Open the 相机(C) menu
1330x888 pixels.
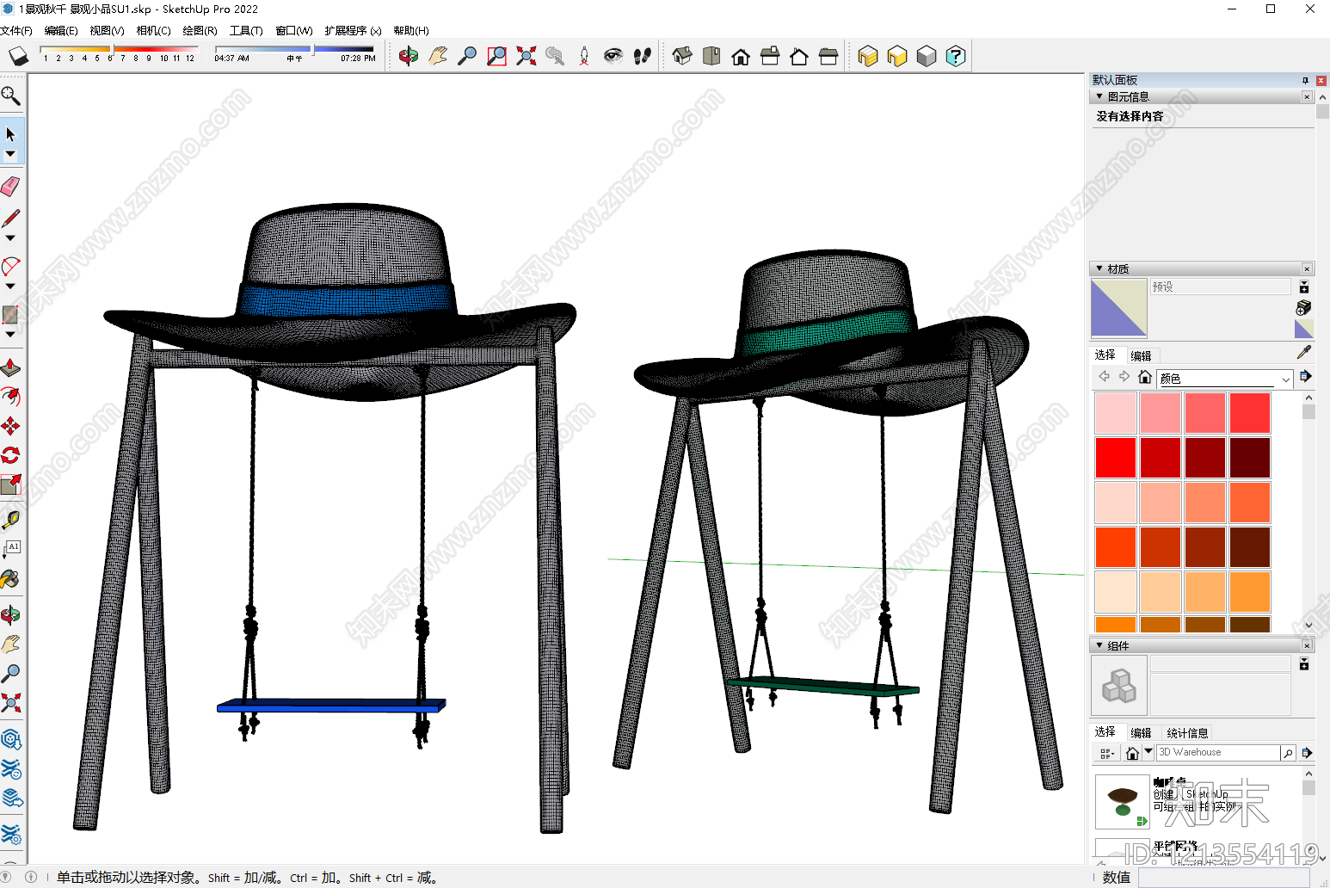[x=153, y=30]
